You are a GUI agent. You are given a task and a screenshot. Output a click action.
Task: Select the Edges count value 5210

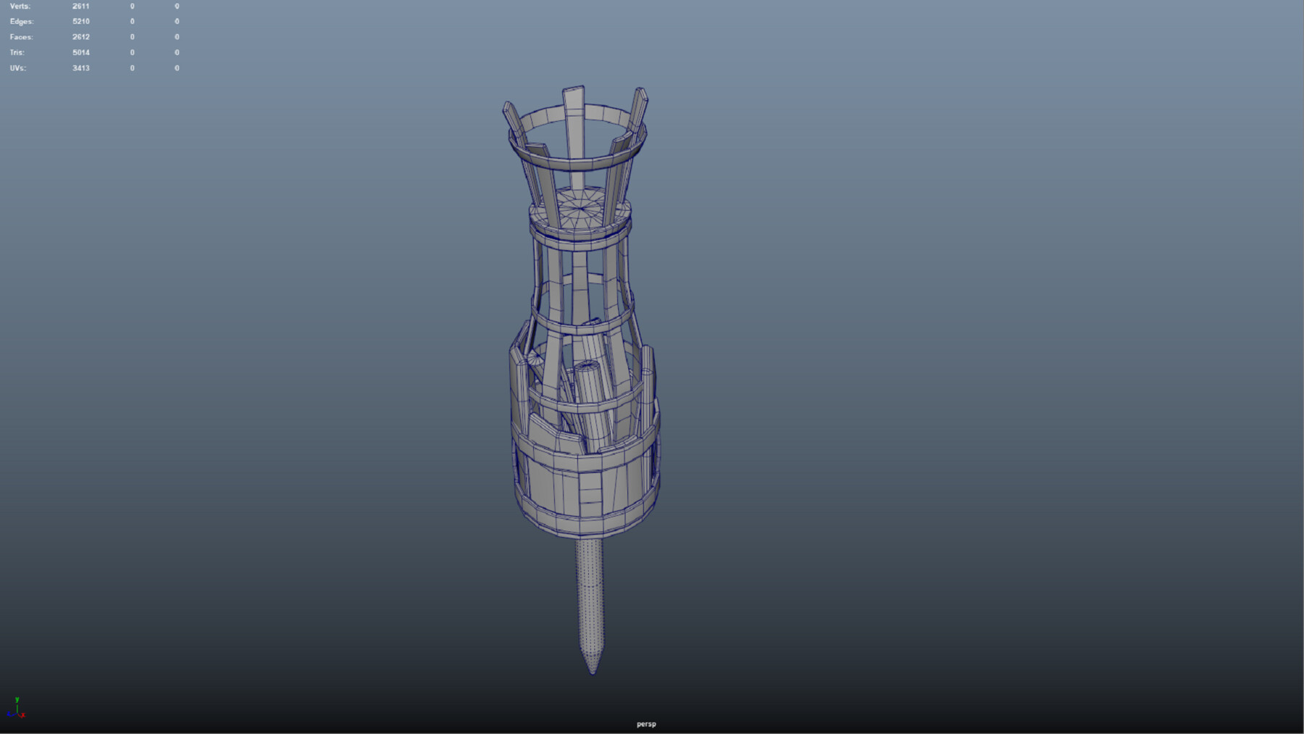pos(81,21)
